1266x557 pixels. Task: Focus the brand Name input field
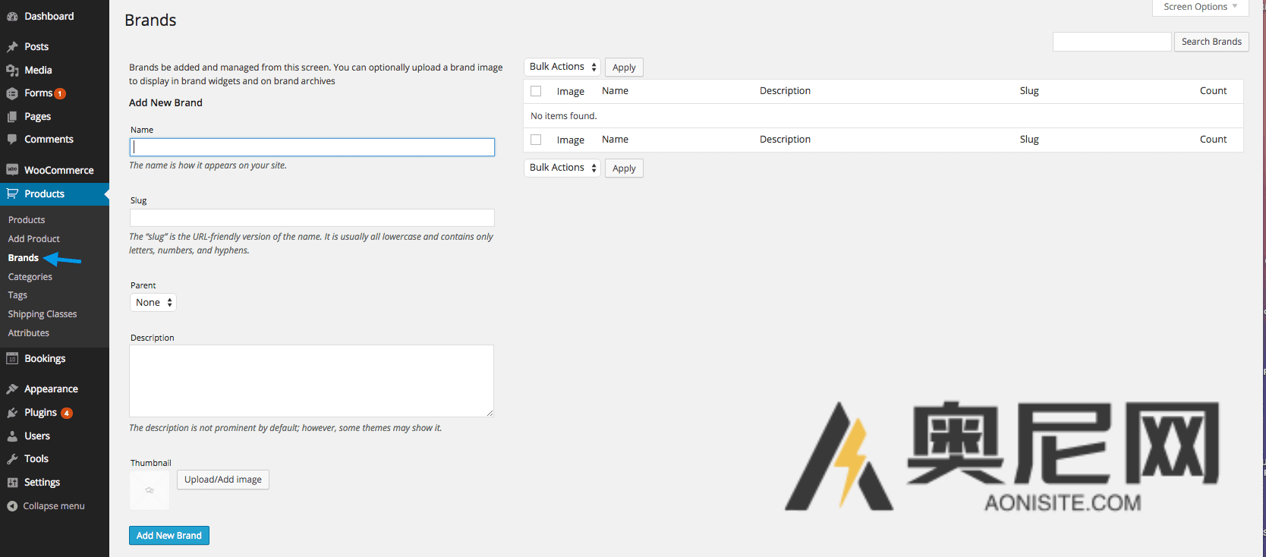click(312, 147)
